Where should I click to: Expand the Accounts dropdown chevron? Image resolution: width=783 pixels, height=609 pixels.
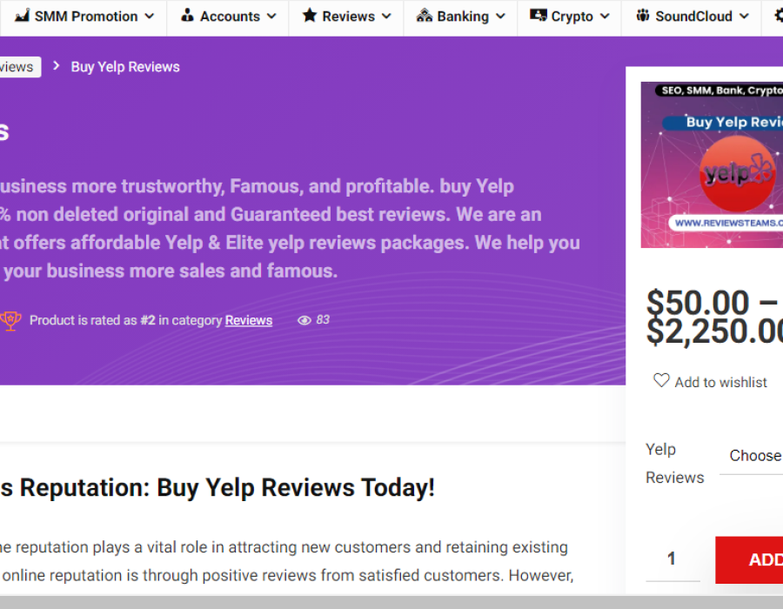click(271, 17)
